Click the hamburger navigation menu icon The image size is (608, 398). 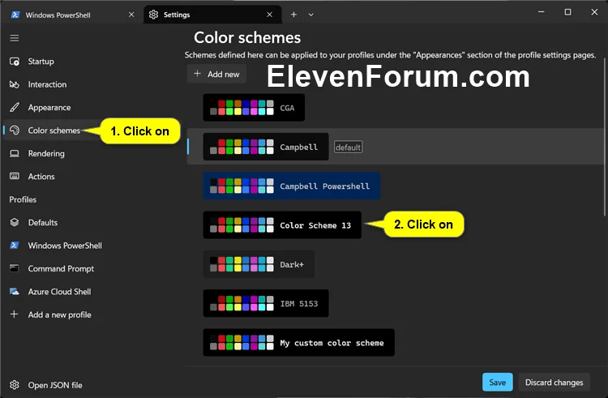[x=15, y=38]
